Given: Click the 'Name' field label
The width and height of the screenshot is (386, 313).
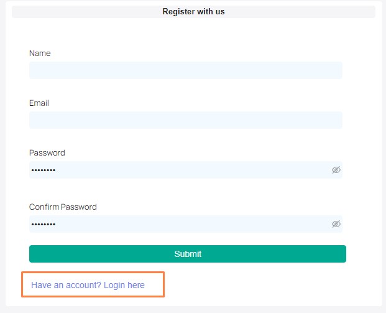Looking at the screenshot, I should point(40,54).
